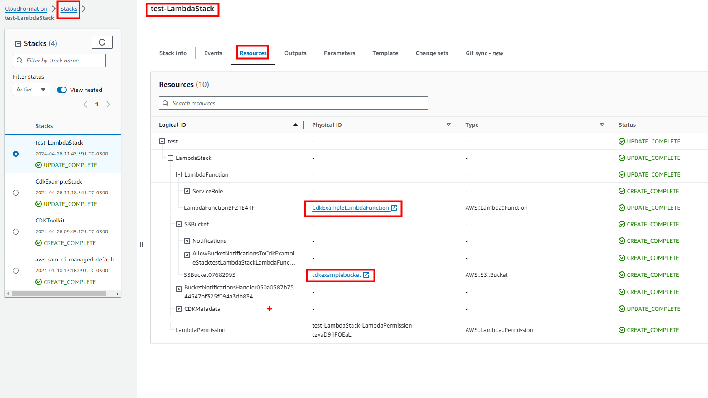Click test-LambdaStack-LambdaPermission physical ID text
The image size is (708, 398).
(x=363, y=330)
